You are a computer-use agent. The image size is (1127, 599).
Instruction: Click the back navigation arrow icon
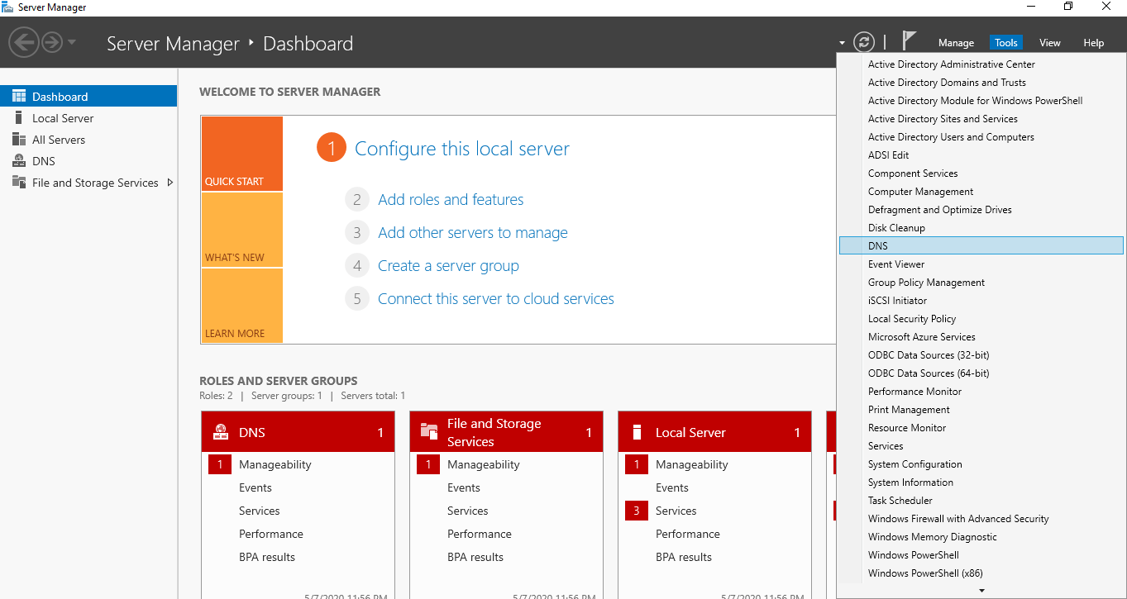[x=25, y=42]
